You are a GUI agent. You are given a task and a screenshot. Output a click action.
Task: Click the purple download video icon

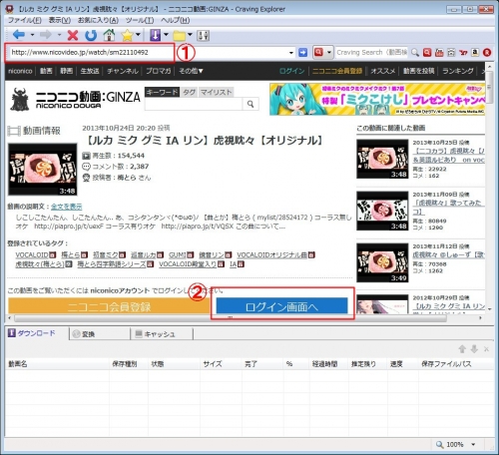155,35
